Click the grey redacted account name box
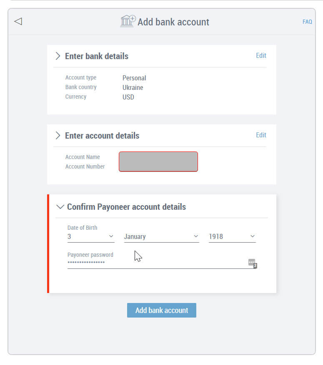The width and height of the screenshot is (323, 365). (x=158, y=162)
